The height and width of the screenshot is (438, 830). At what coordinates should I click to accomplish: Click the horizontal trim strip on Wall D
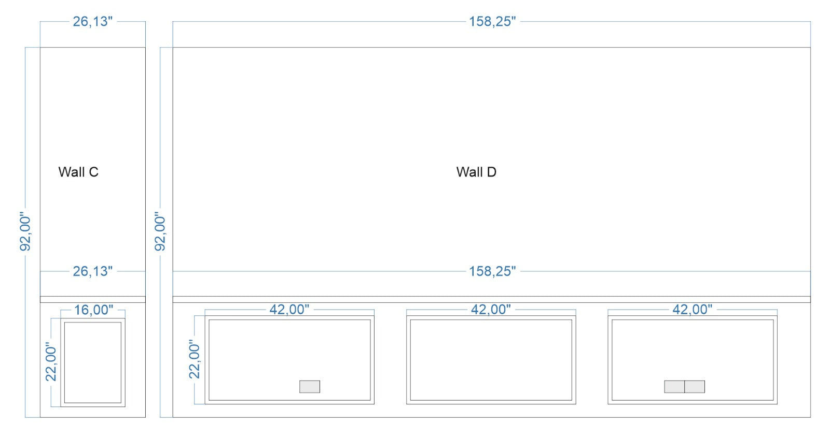point(491,299)
